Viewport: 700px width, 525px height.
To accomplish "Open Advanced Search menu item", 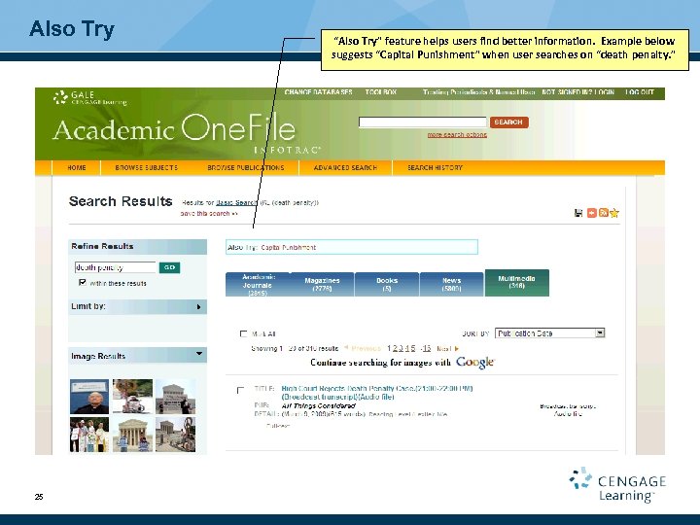I will pyautogui.click(x=345, y=168).
